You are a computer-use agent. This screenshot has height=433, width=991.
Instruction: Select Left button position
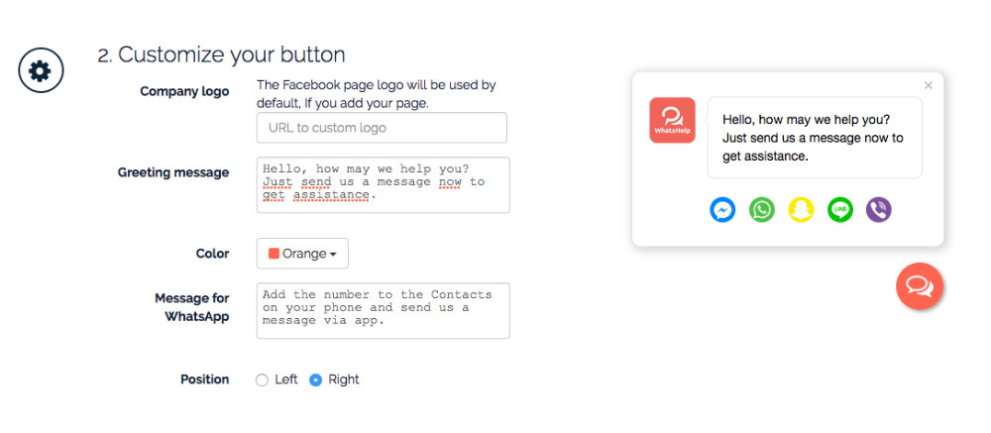click(x=263, y=379)
